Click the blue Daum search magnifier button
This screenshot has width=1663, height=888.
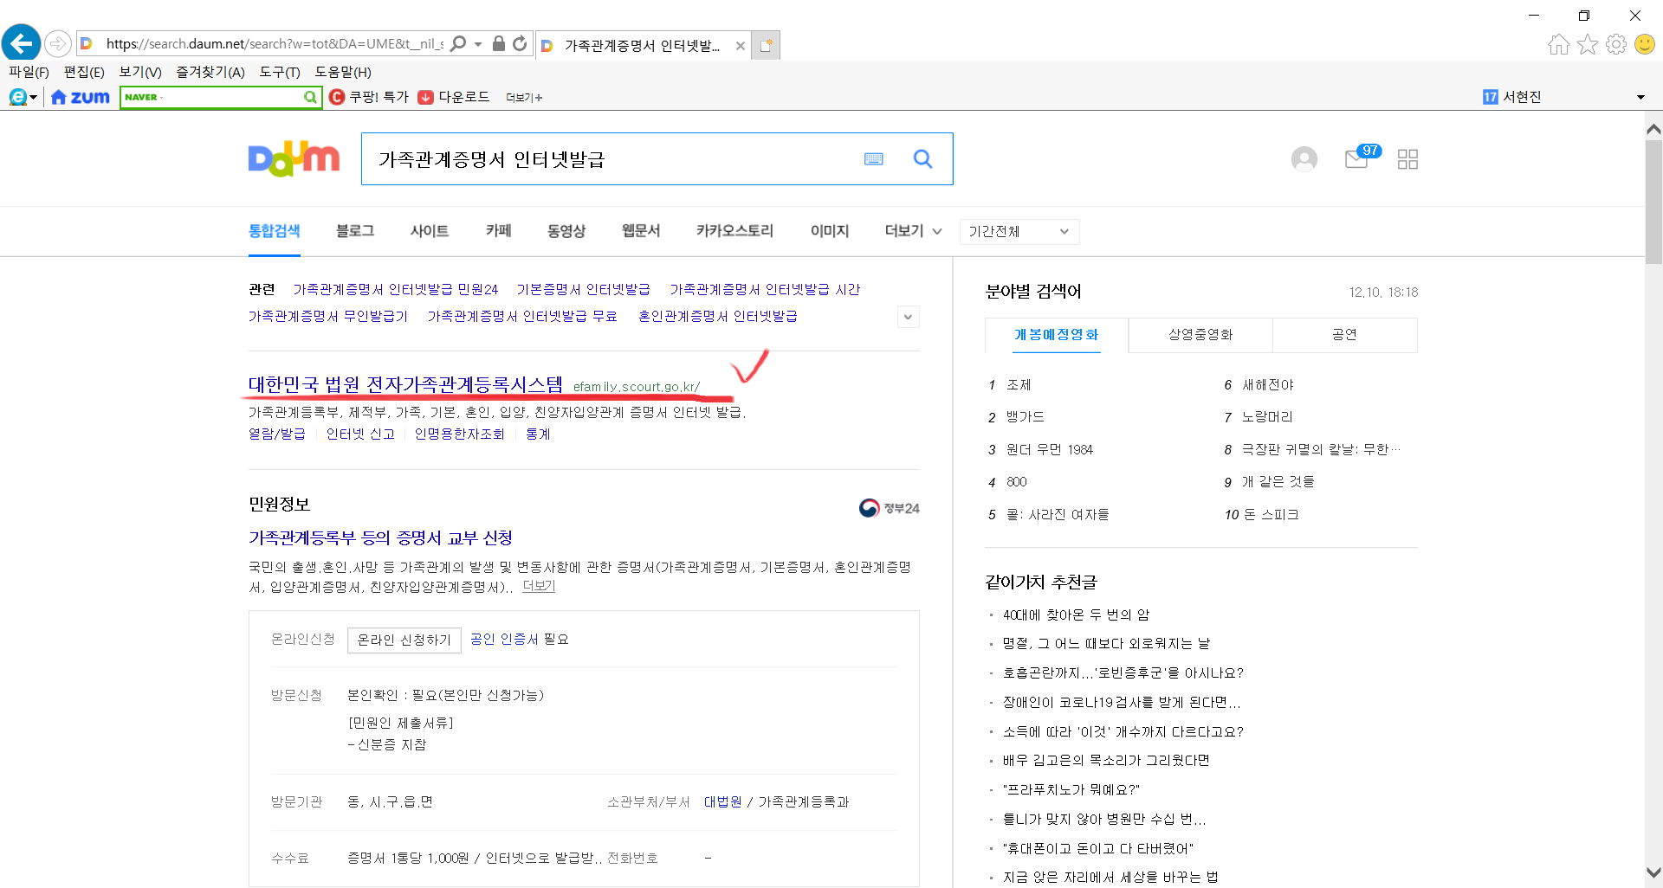[x=923, y=159]
